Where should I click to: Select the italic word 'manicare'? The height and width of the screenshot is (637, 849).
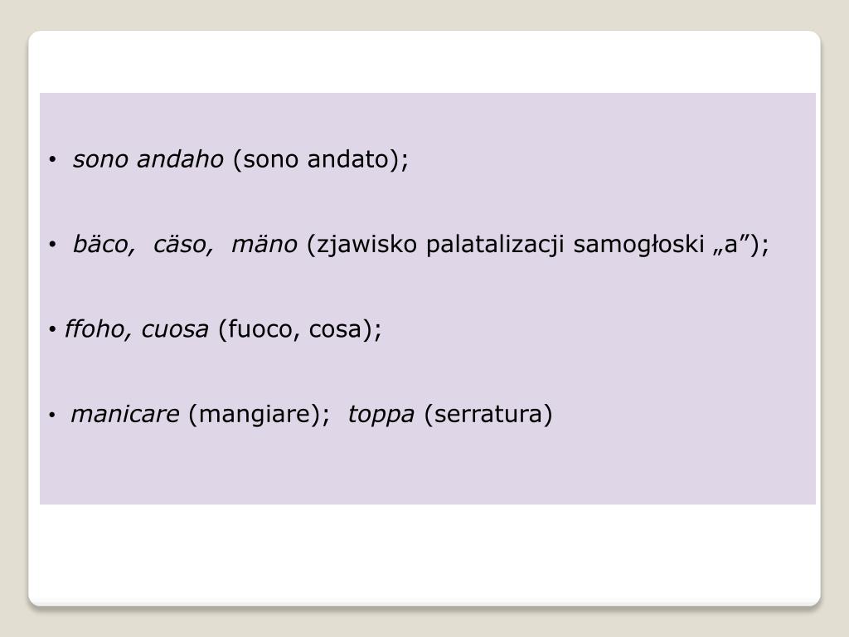pyautogui.click(x=125, y=415)
